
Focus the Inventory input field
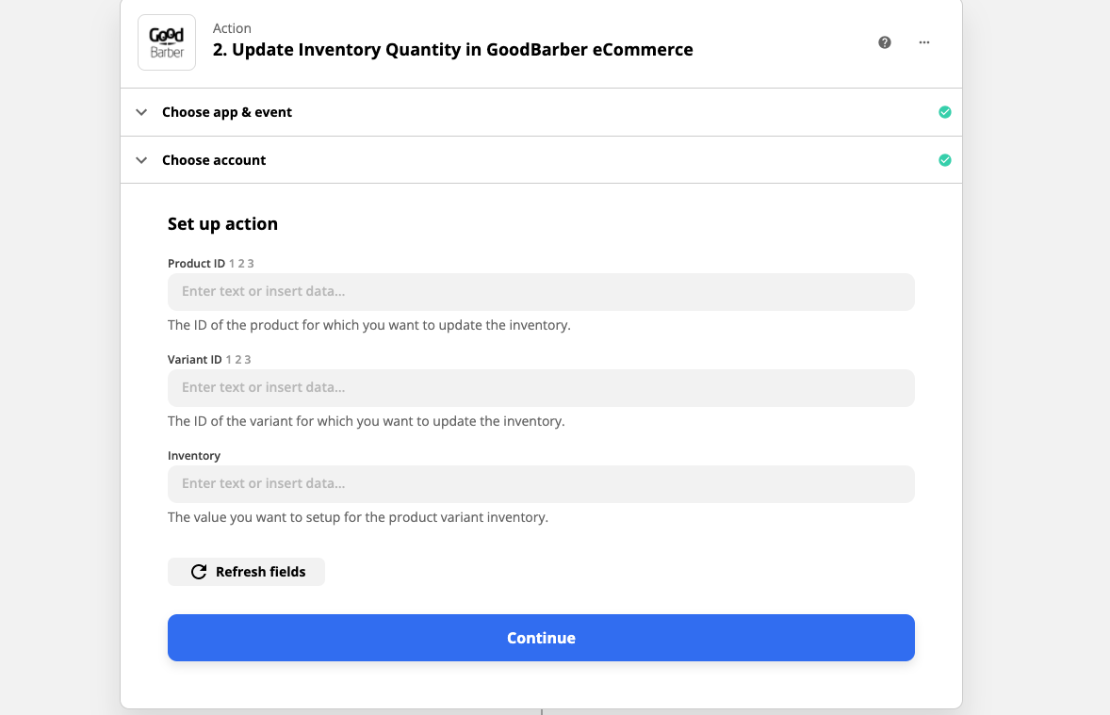pos(541,484)
